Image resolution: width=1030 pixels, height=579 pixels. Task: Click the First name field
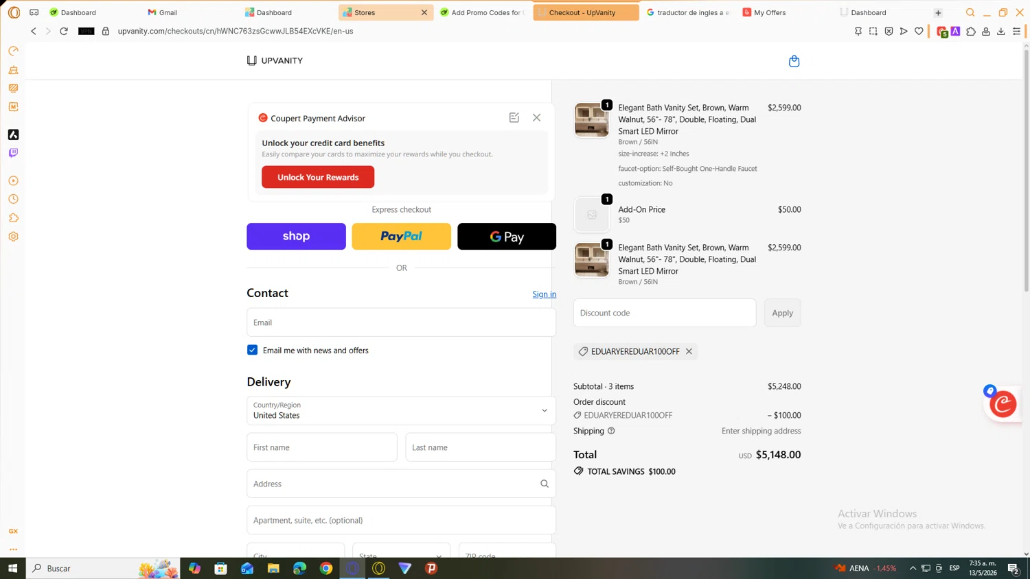[321, 447]
